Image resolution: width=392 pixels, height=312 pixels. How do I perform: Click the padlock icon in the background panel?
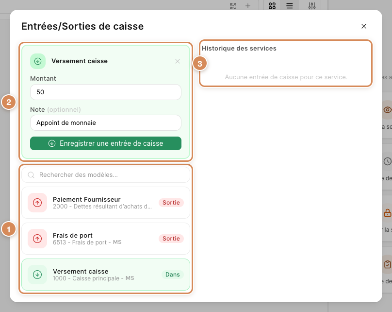click(388, 213)
